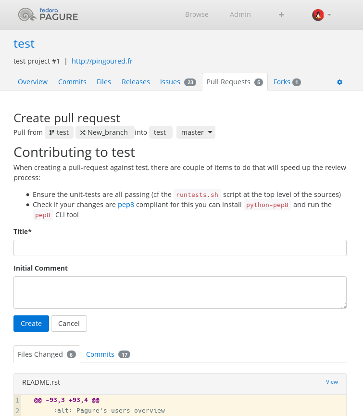
Task: Switch to the Commits tab with 17
Action: 108,354
